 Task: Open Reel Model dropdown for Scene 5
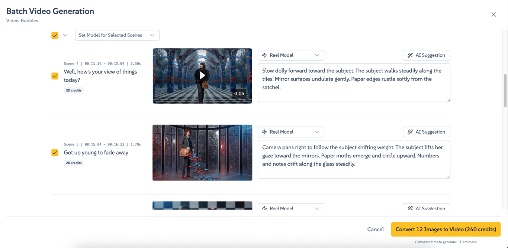(x=291, y=132)
